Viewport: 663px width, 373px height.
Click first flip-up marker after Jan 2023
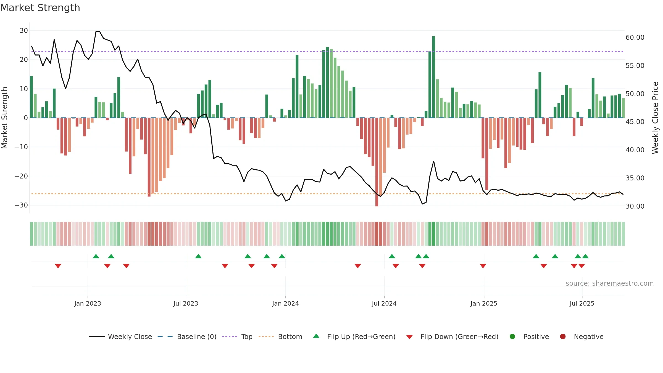tap(96, 256)
